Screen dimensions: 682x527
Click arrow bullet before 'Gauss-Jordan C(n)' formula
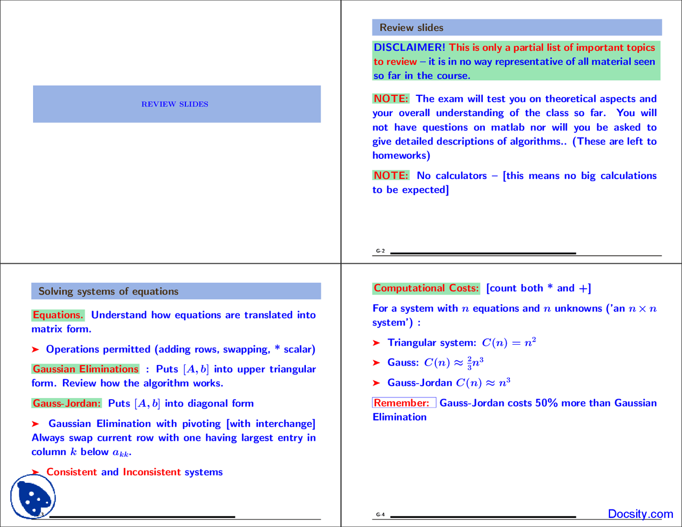[376, 383]
